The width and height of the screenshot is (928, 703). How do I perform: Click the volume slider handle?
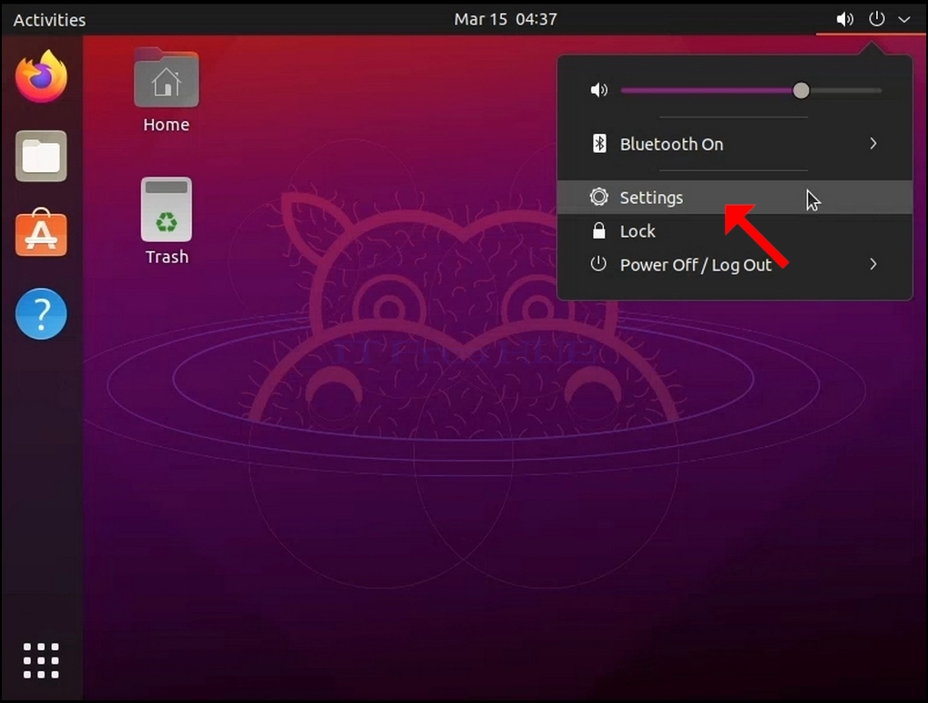point(801,90)
